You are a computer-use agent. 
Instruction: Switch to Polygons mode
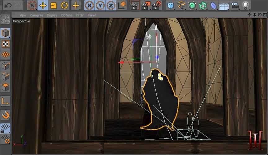pyautogui.click(x=6, y=87)
